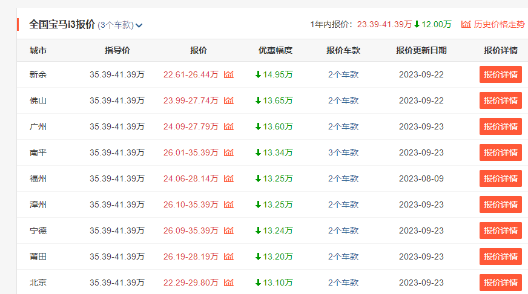The image size is (528, 294).
Task: Open 2个车款 link in 新余 row
Action: pyautogui.click(x=343, y=74)
